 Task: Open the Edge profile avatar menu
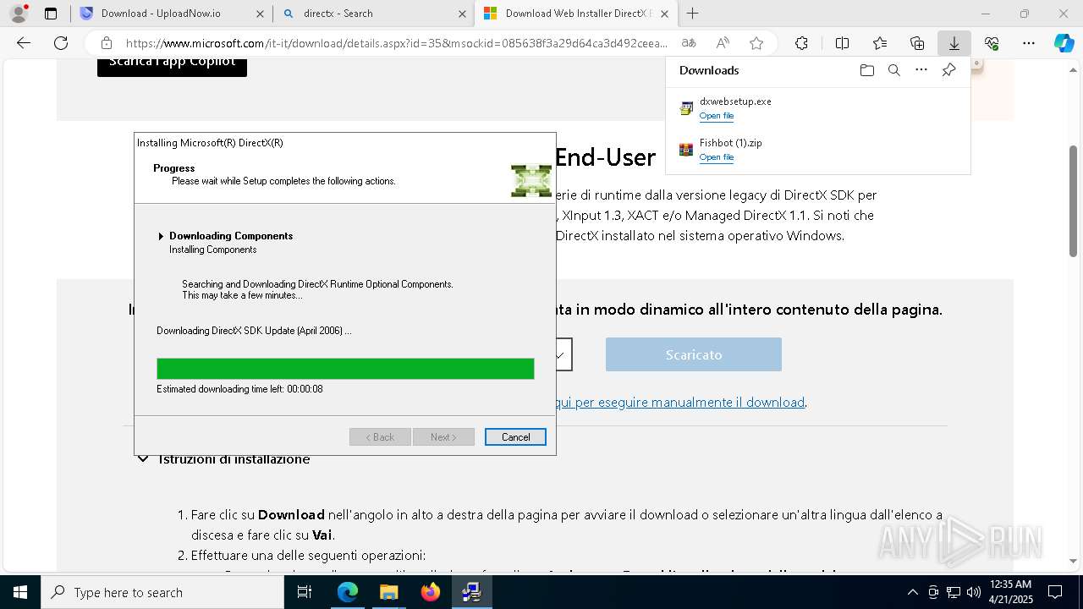[x=18, y=14]
